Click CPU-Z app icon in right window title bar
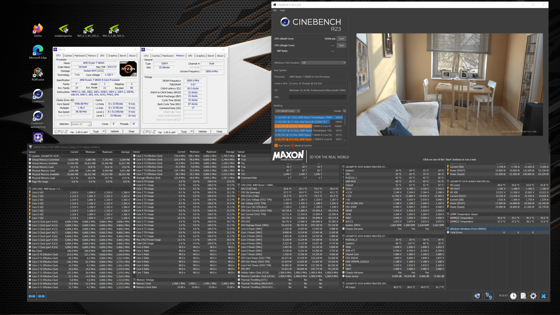Image resolution: width=560 pixels, height=315 pixels. 143,50
